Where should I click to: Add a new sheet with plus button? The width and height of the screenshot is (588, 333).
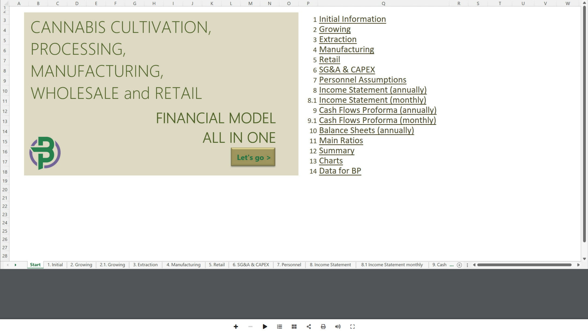pyautogui.click(x=459, y=265)
